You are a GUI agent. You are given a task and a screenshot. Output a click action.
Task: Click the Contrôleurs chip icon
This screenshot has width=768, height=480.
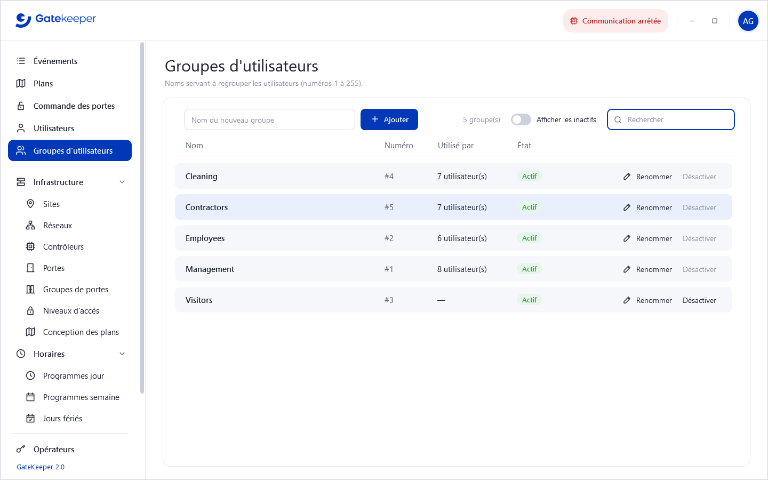30,246
